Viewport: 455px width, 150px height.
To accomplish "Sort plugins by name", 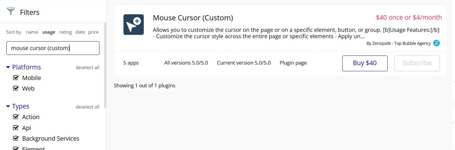I will pyautogui.click(x=32, y=32).
